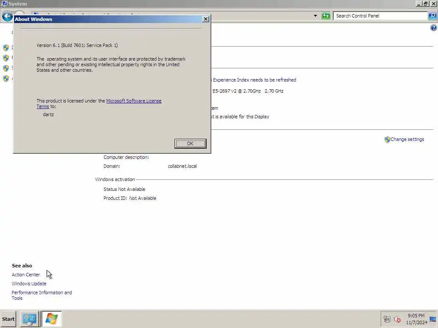The width and height of the screenshot is (438, 328).
Task: Click the System window title icon
Action: pyautogui.click(x=4, y=3)
